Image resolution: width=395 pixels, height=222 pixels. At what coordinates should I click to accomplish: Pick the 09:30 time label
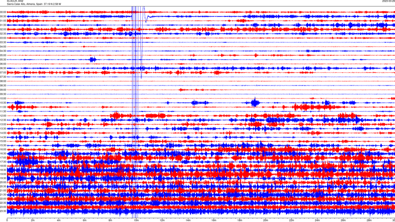[3, 94]
